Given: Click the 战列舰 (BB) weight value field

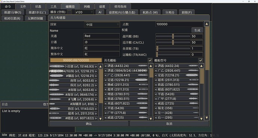Looking at the screenshot, I should point(197,36).
